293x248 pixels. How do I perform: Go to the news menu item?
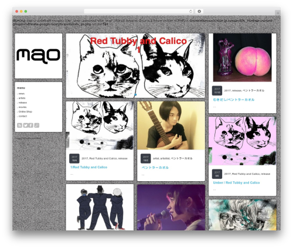click(x=22, y=94)
